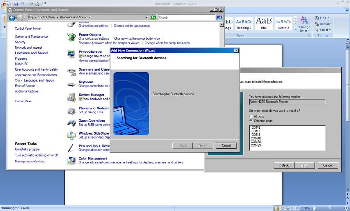Image resolution: width=350 pixels, height=211 pixels.
Task: Cancel the Add New Connection Wizard
Action: click(x=226, y=146)
